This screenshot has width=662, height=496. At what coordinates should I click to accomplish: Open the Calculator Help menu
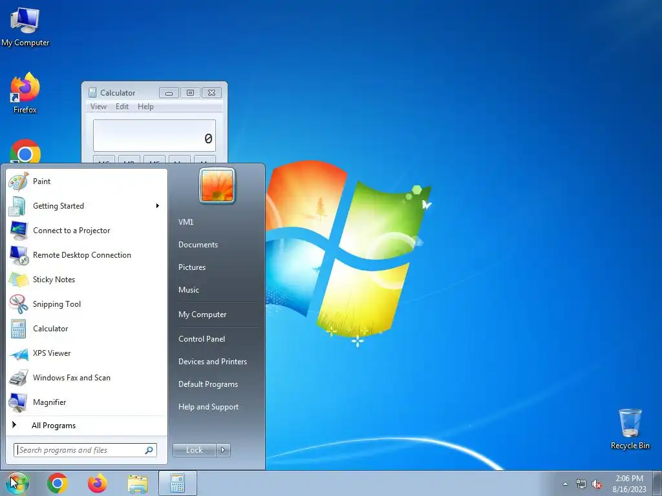coord(145,107)
